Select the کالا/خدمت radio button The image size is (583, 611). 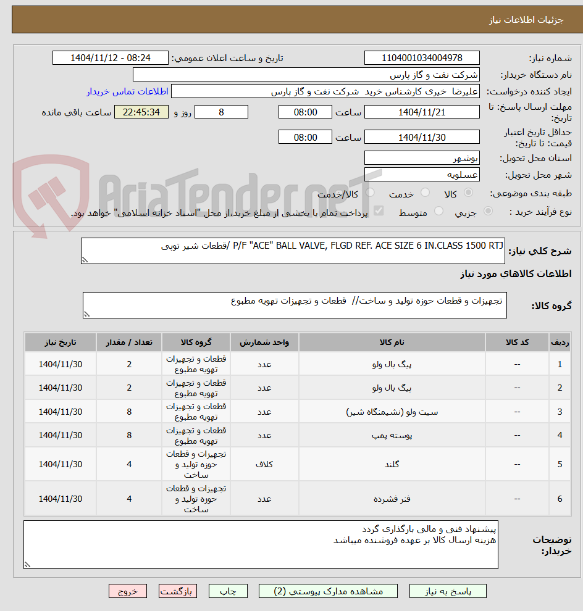point(370,193)
